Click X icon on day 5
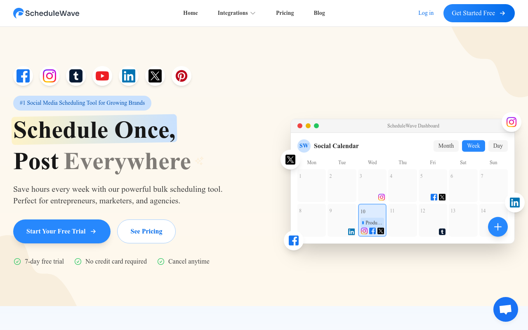Viewport: 528px width, 330px height. (442, 197)
